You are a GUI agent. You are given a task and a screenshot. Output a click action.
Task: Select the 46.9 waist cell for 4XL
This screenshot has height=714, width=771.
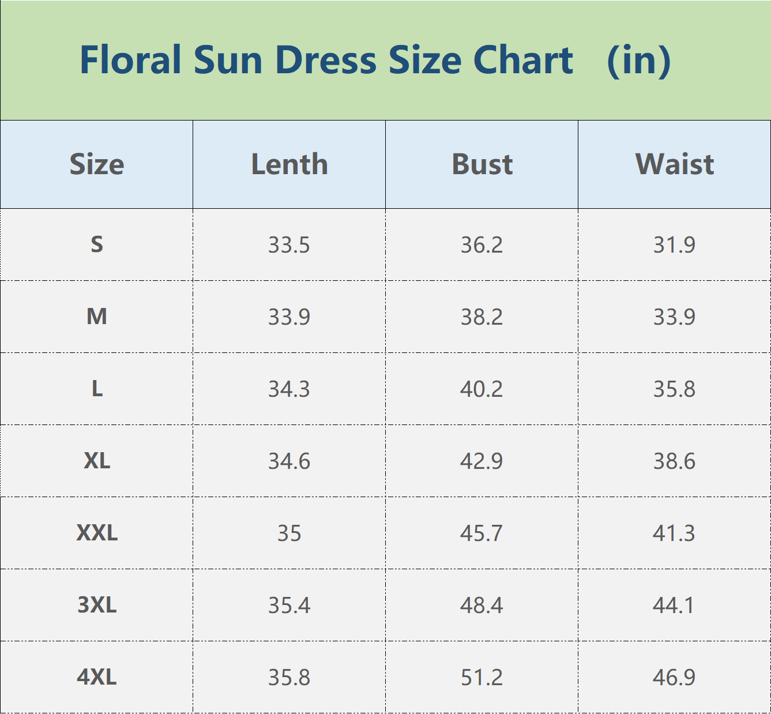pos(674,678)
